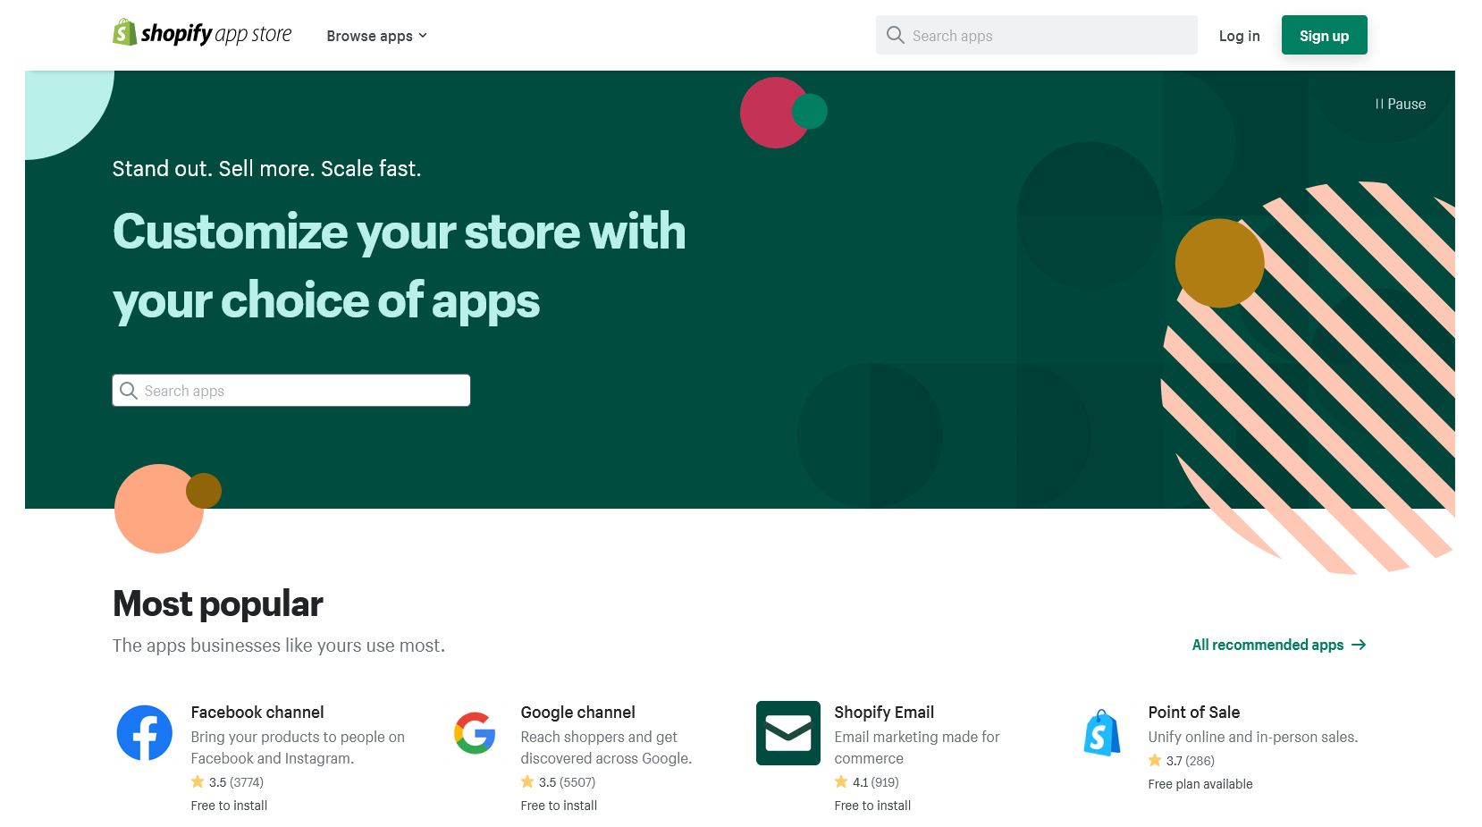The height and width of the screenshot is (827, 1482).
Task: Expand the Browse apps dropdown
Action: [x=376, y=36]
